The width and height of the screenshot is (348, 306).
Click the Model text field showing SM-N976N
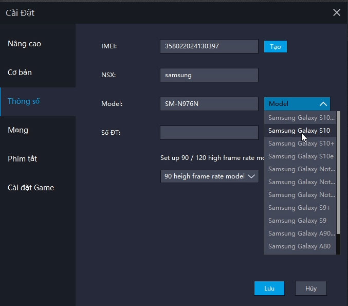pyautogui.click(x=209, y=104)
